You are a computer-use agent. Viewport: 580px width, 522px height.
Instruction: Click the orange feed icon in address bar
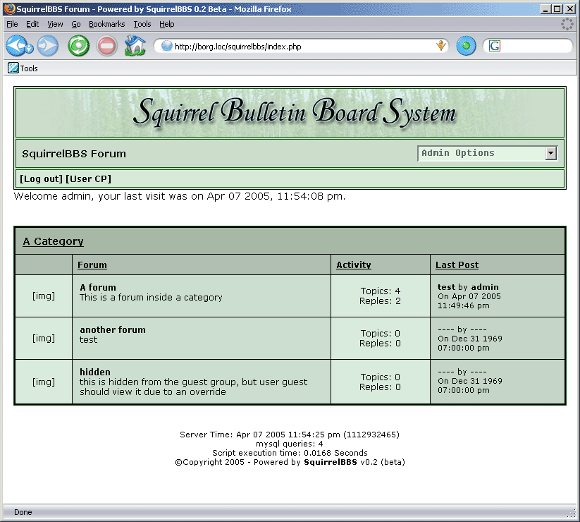pyautogui.click(x=440, y=46)
